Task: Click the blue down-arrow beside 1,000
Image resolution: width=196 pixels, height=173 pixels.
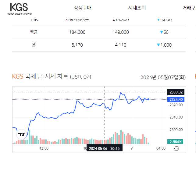Action: (x=159, y=45)
